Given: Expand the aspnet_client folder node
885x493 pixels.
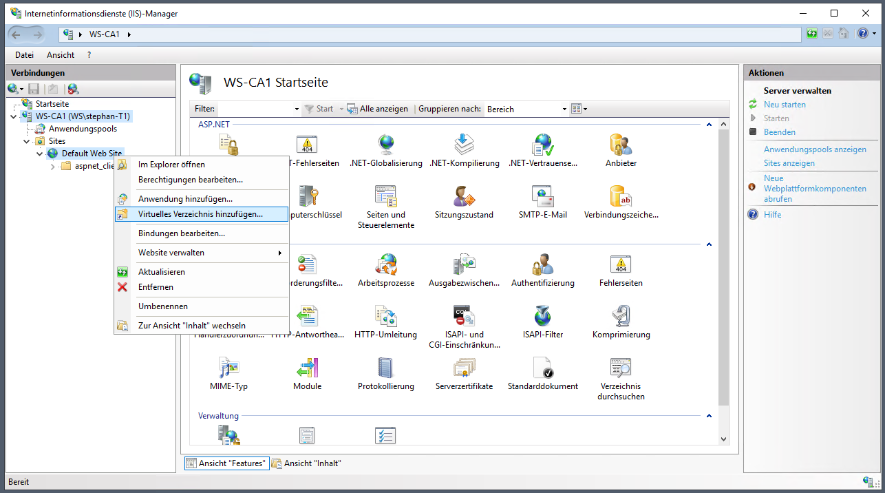Looking at the screenshot, I should point(53,166).
